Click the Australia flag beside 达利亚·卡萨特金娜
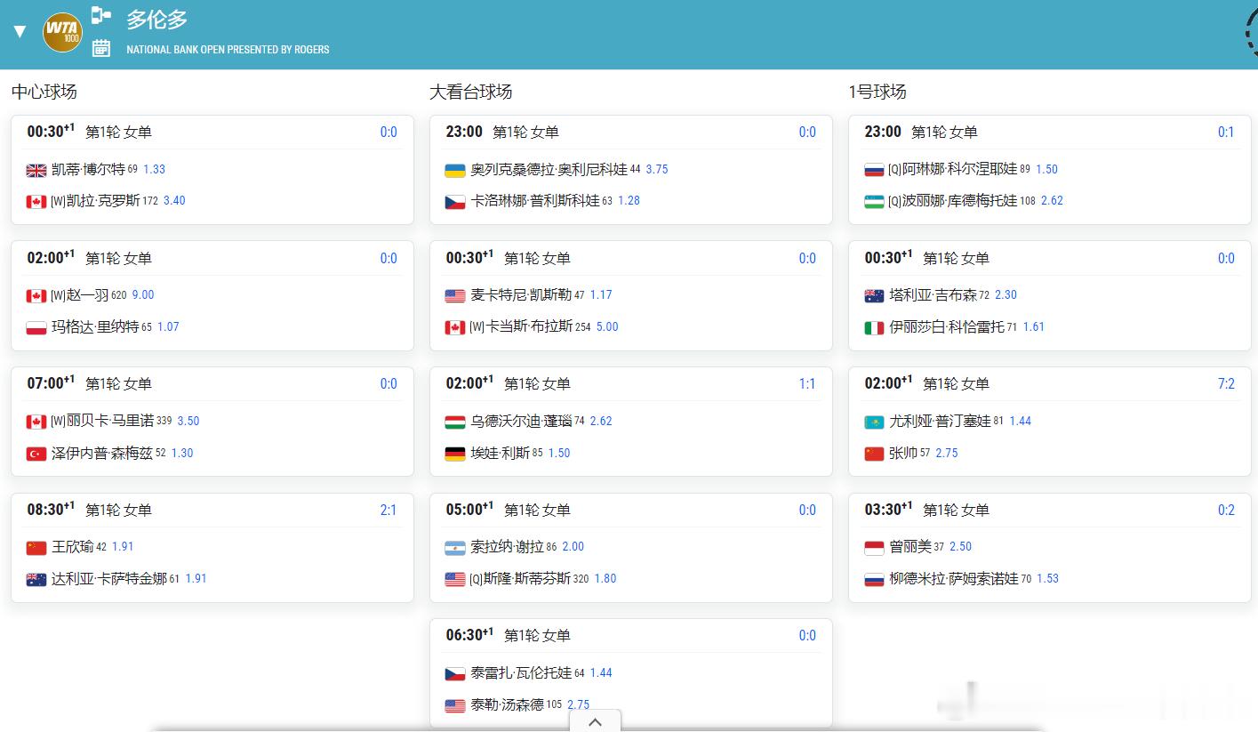 [36, 579]
